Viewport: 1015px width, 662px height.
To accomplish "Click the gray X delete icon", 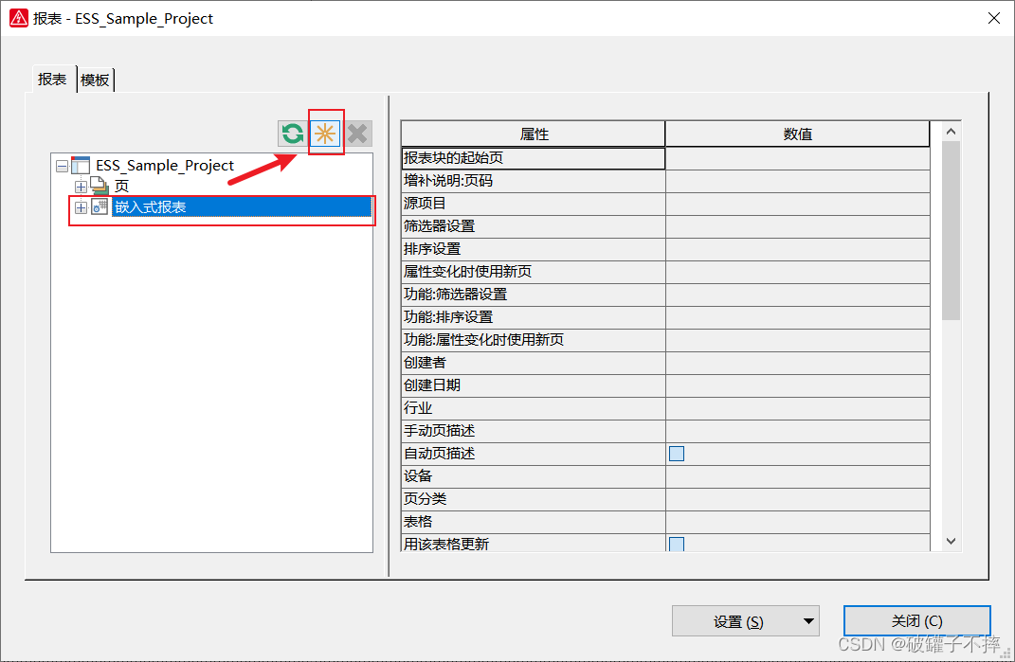I will point(357,134).
